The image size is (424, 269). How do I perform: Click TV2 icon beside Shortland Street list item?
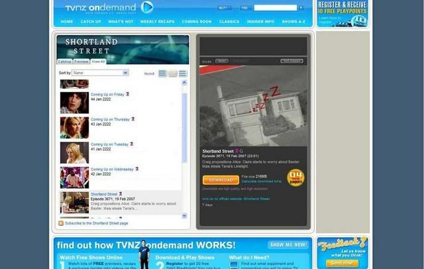121,194
